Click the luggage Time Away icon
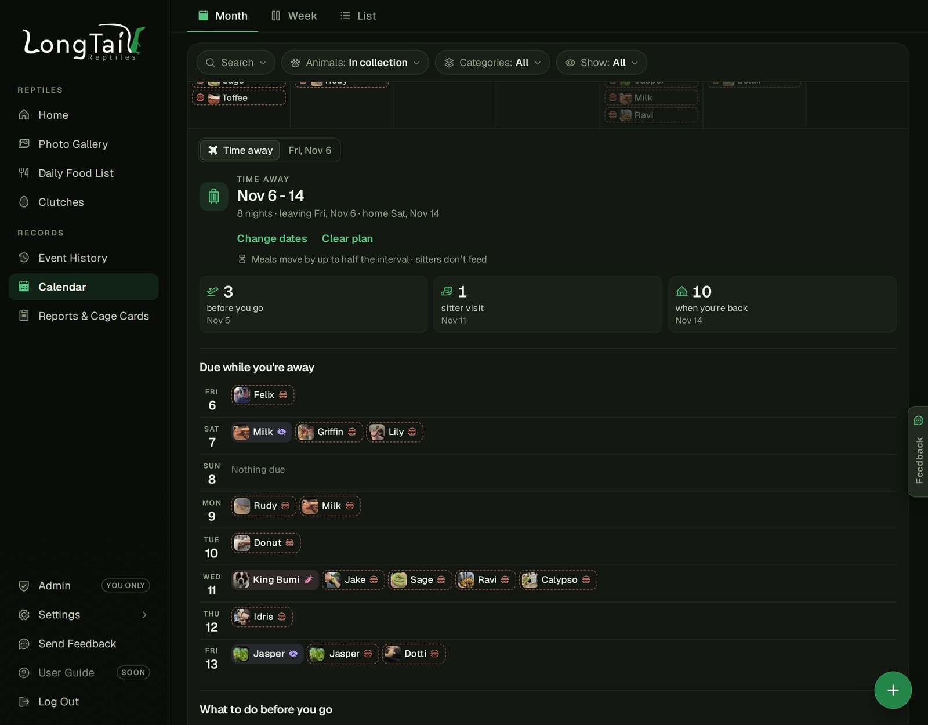This screenshot has height=725, width=928. pyautogui.click(x=213, y=196)
